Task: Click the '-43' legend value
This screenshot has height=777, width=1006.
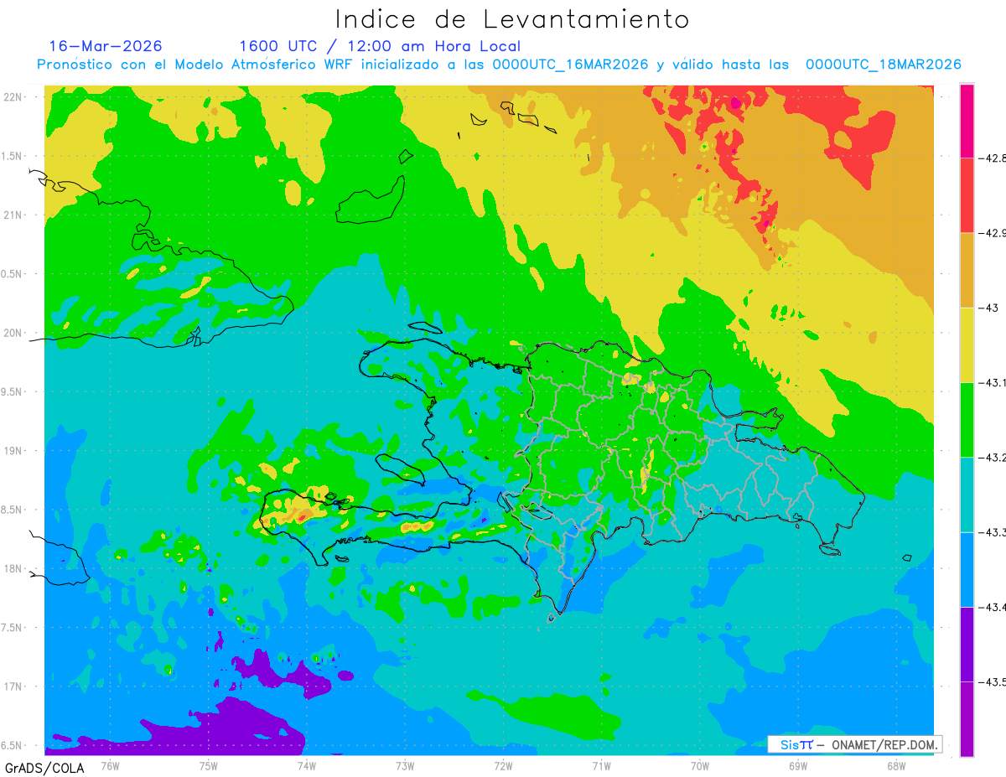Action: click(x=988, y=308)
